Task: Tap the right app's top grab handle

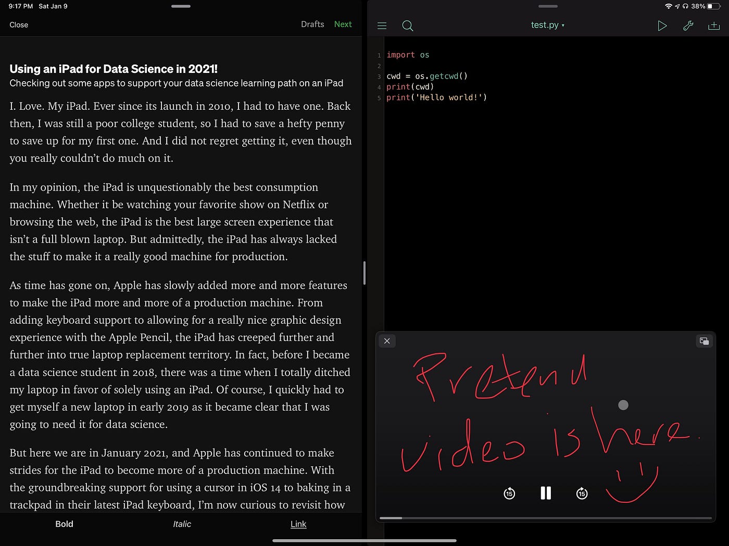Action: [548, 6]
